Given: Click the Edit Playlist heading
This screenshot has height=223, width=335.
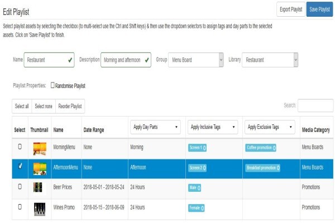Looking at the screenshot, I should (16, 12).
